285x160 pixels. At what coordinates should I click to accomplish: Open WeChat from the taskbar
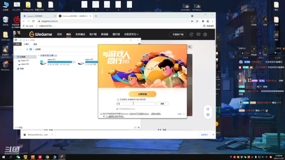[18, 157]
